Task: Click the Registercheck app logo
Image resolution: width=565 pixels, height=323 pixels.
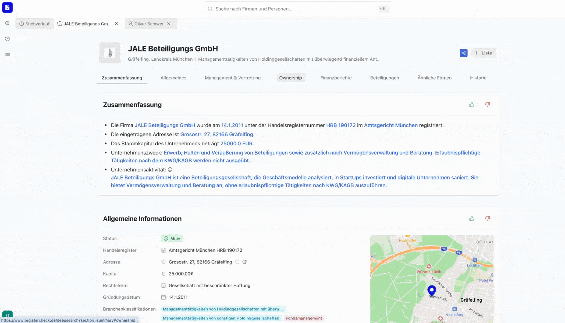Action: [x=7, y=7]
